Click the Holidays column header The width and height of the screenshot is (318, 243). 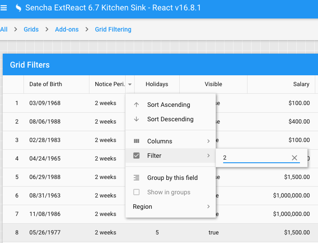(157, 84)
